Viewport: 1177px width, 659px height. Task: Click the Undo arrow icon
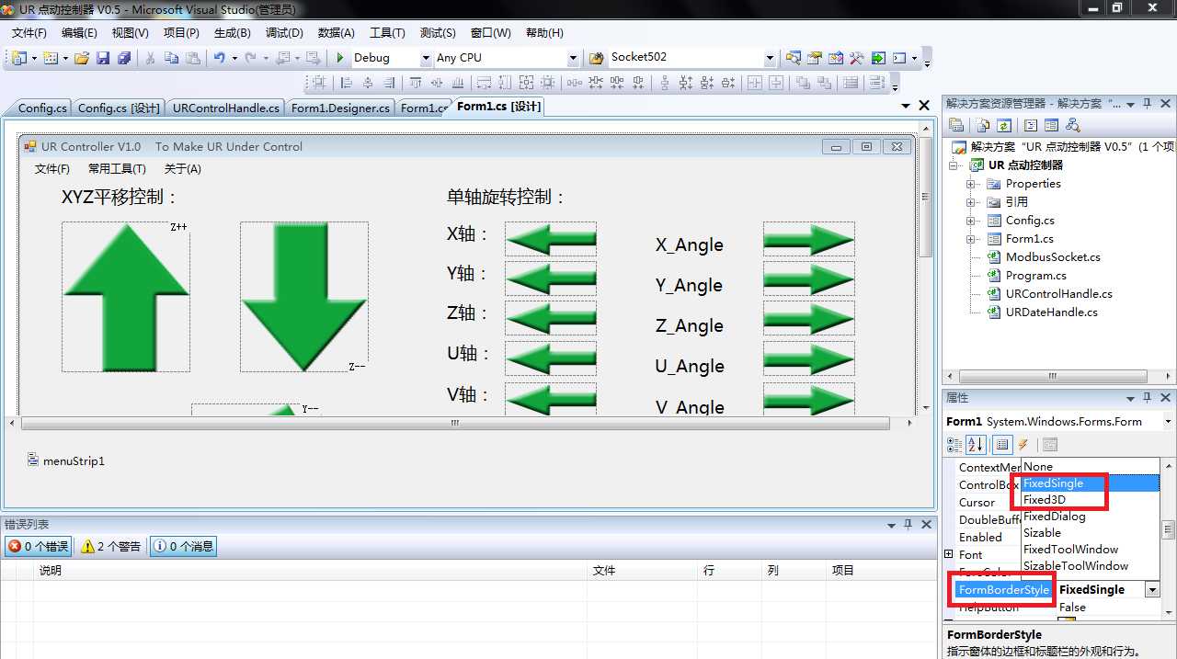tap(220, 58)
